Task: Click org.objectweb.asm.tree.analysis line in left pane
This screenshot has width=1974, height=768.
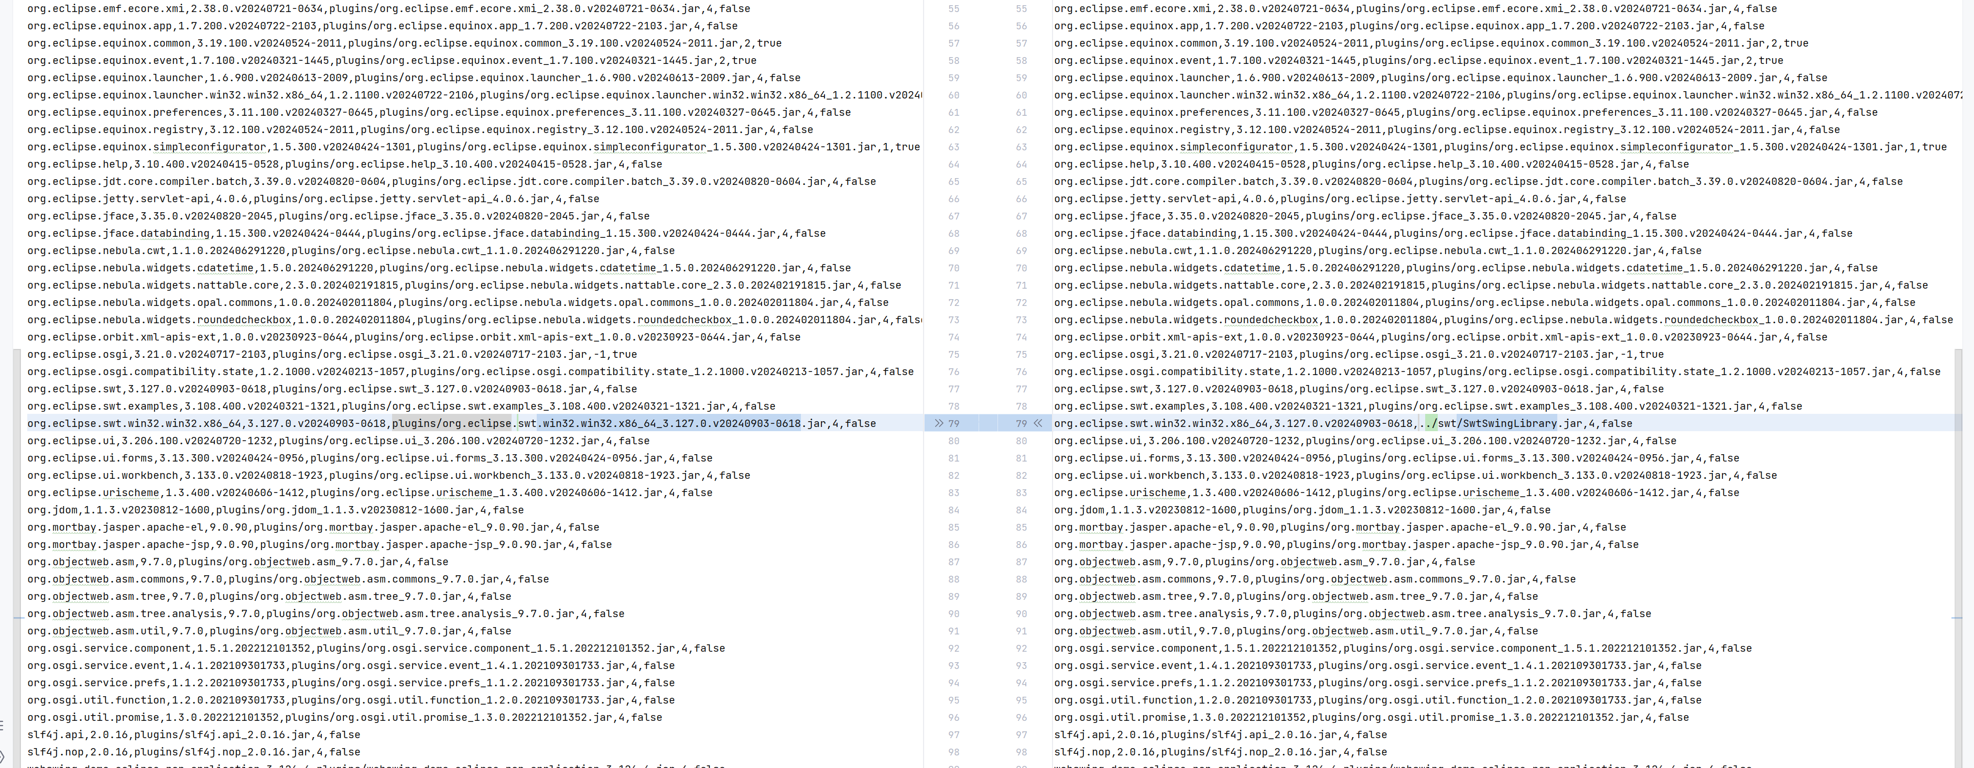Action: [326, 614]
